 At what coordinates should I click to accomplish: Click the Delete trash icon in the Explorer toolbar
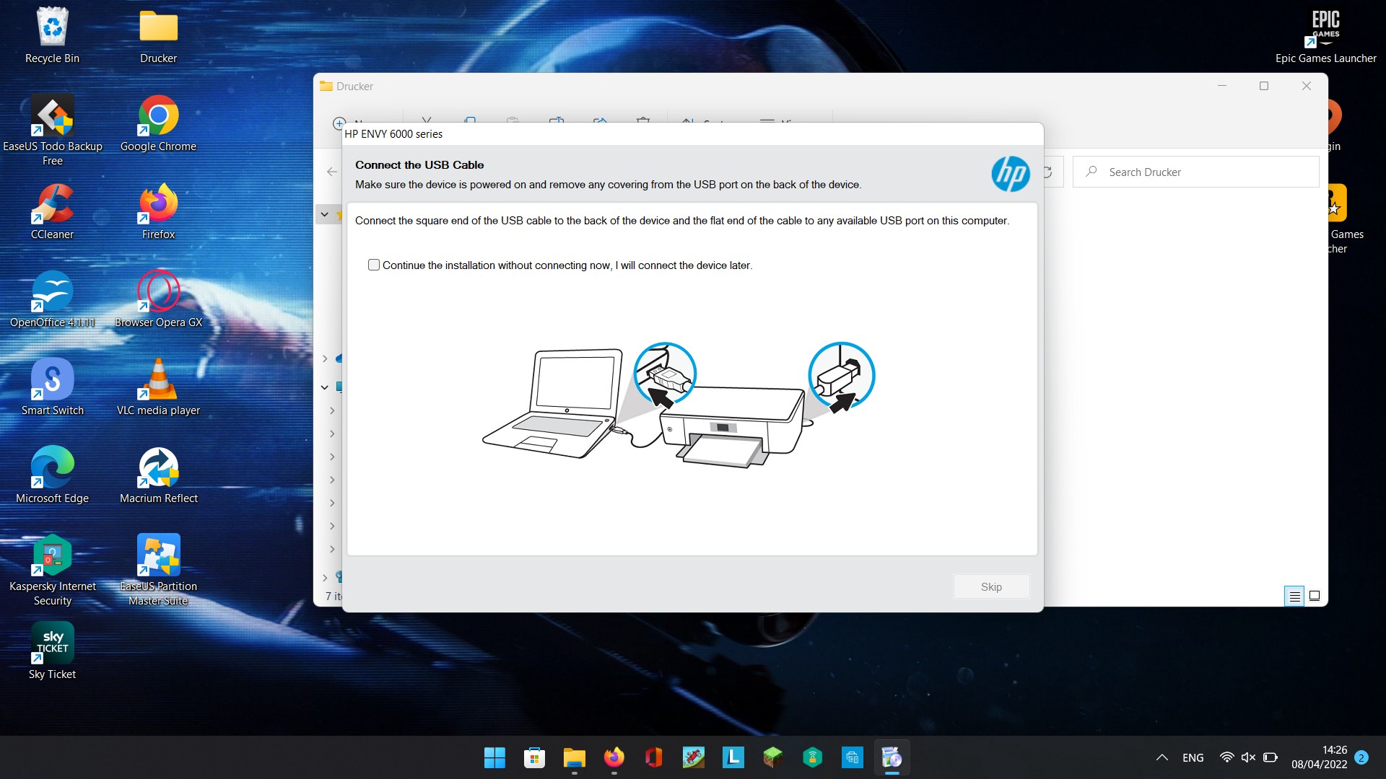[643, 121]
